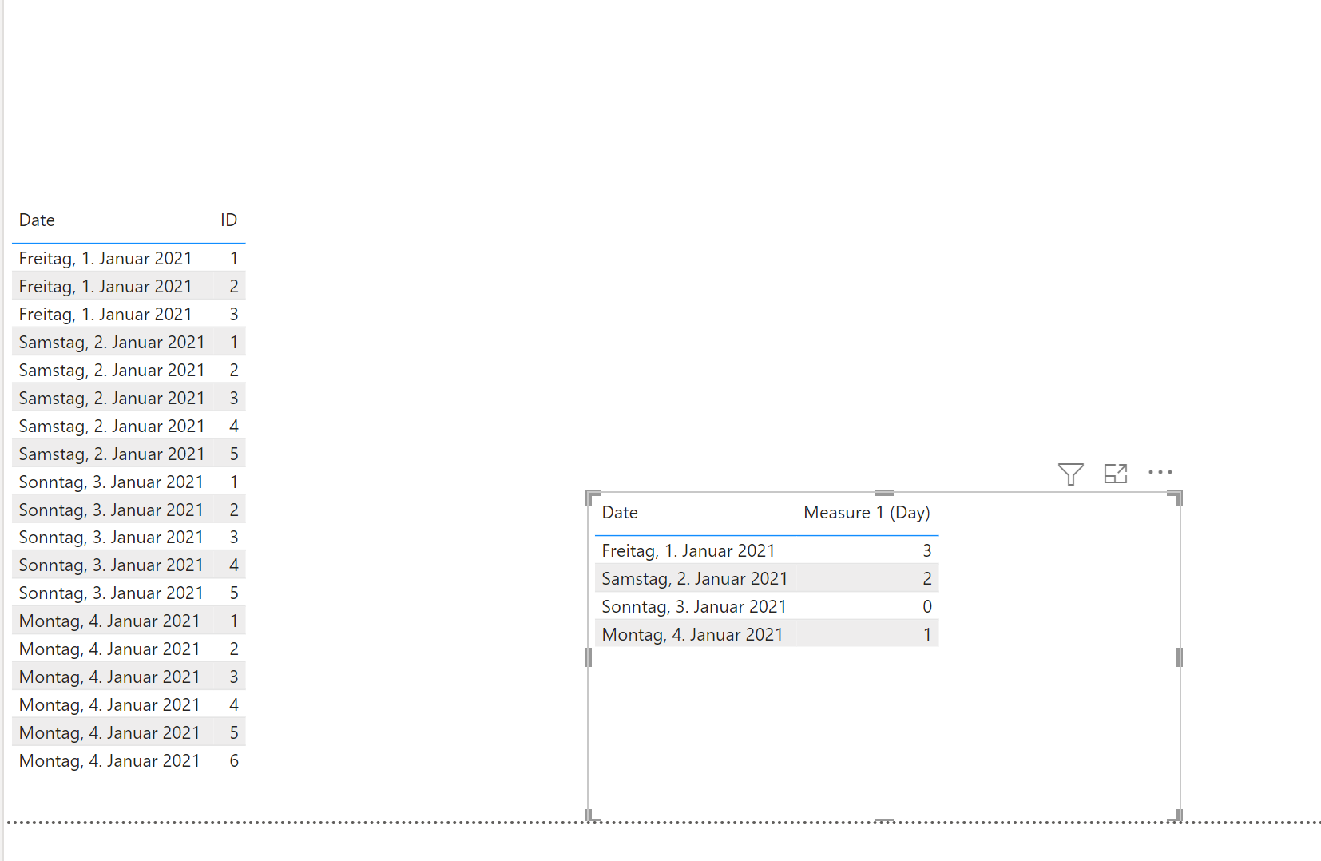Grab the top-center resize handle of visual
1321x861 pixels.
pos(884,493)
